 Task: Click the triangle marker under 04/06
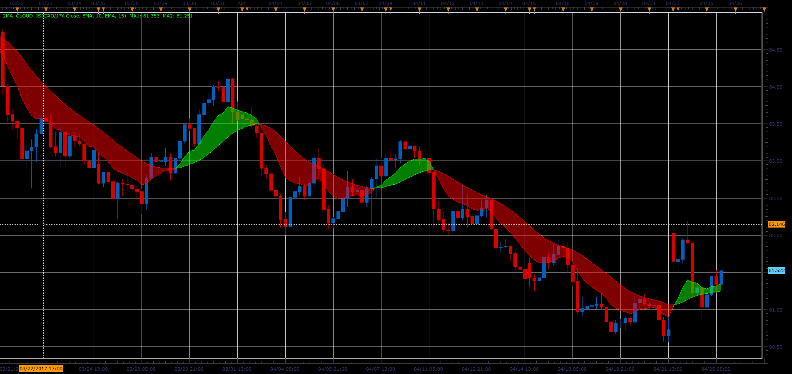click(x=333, y=9)
